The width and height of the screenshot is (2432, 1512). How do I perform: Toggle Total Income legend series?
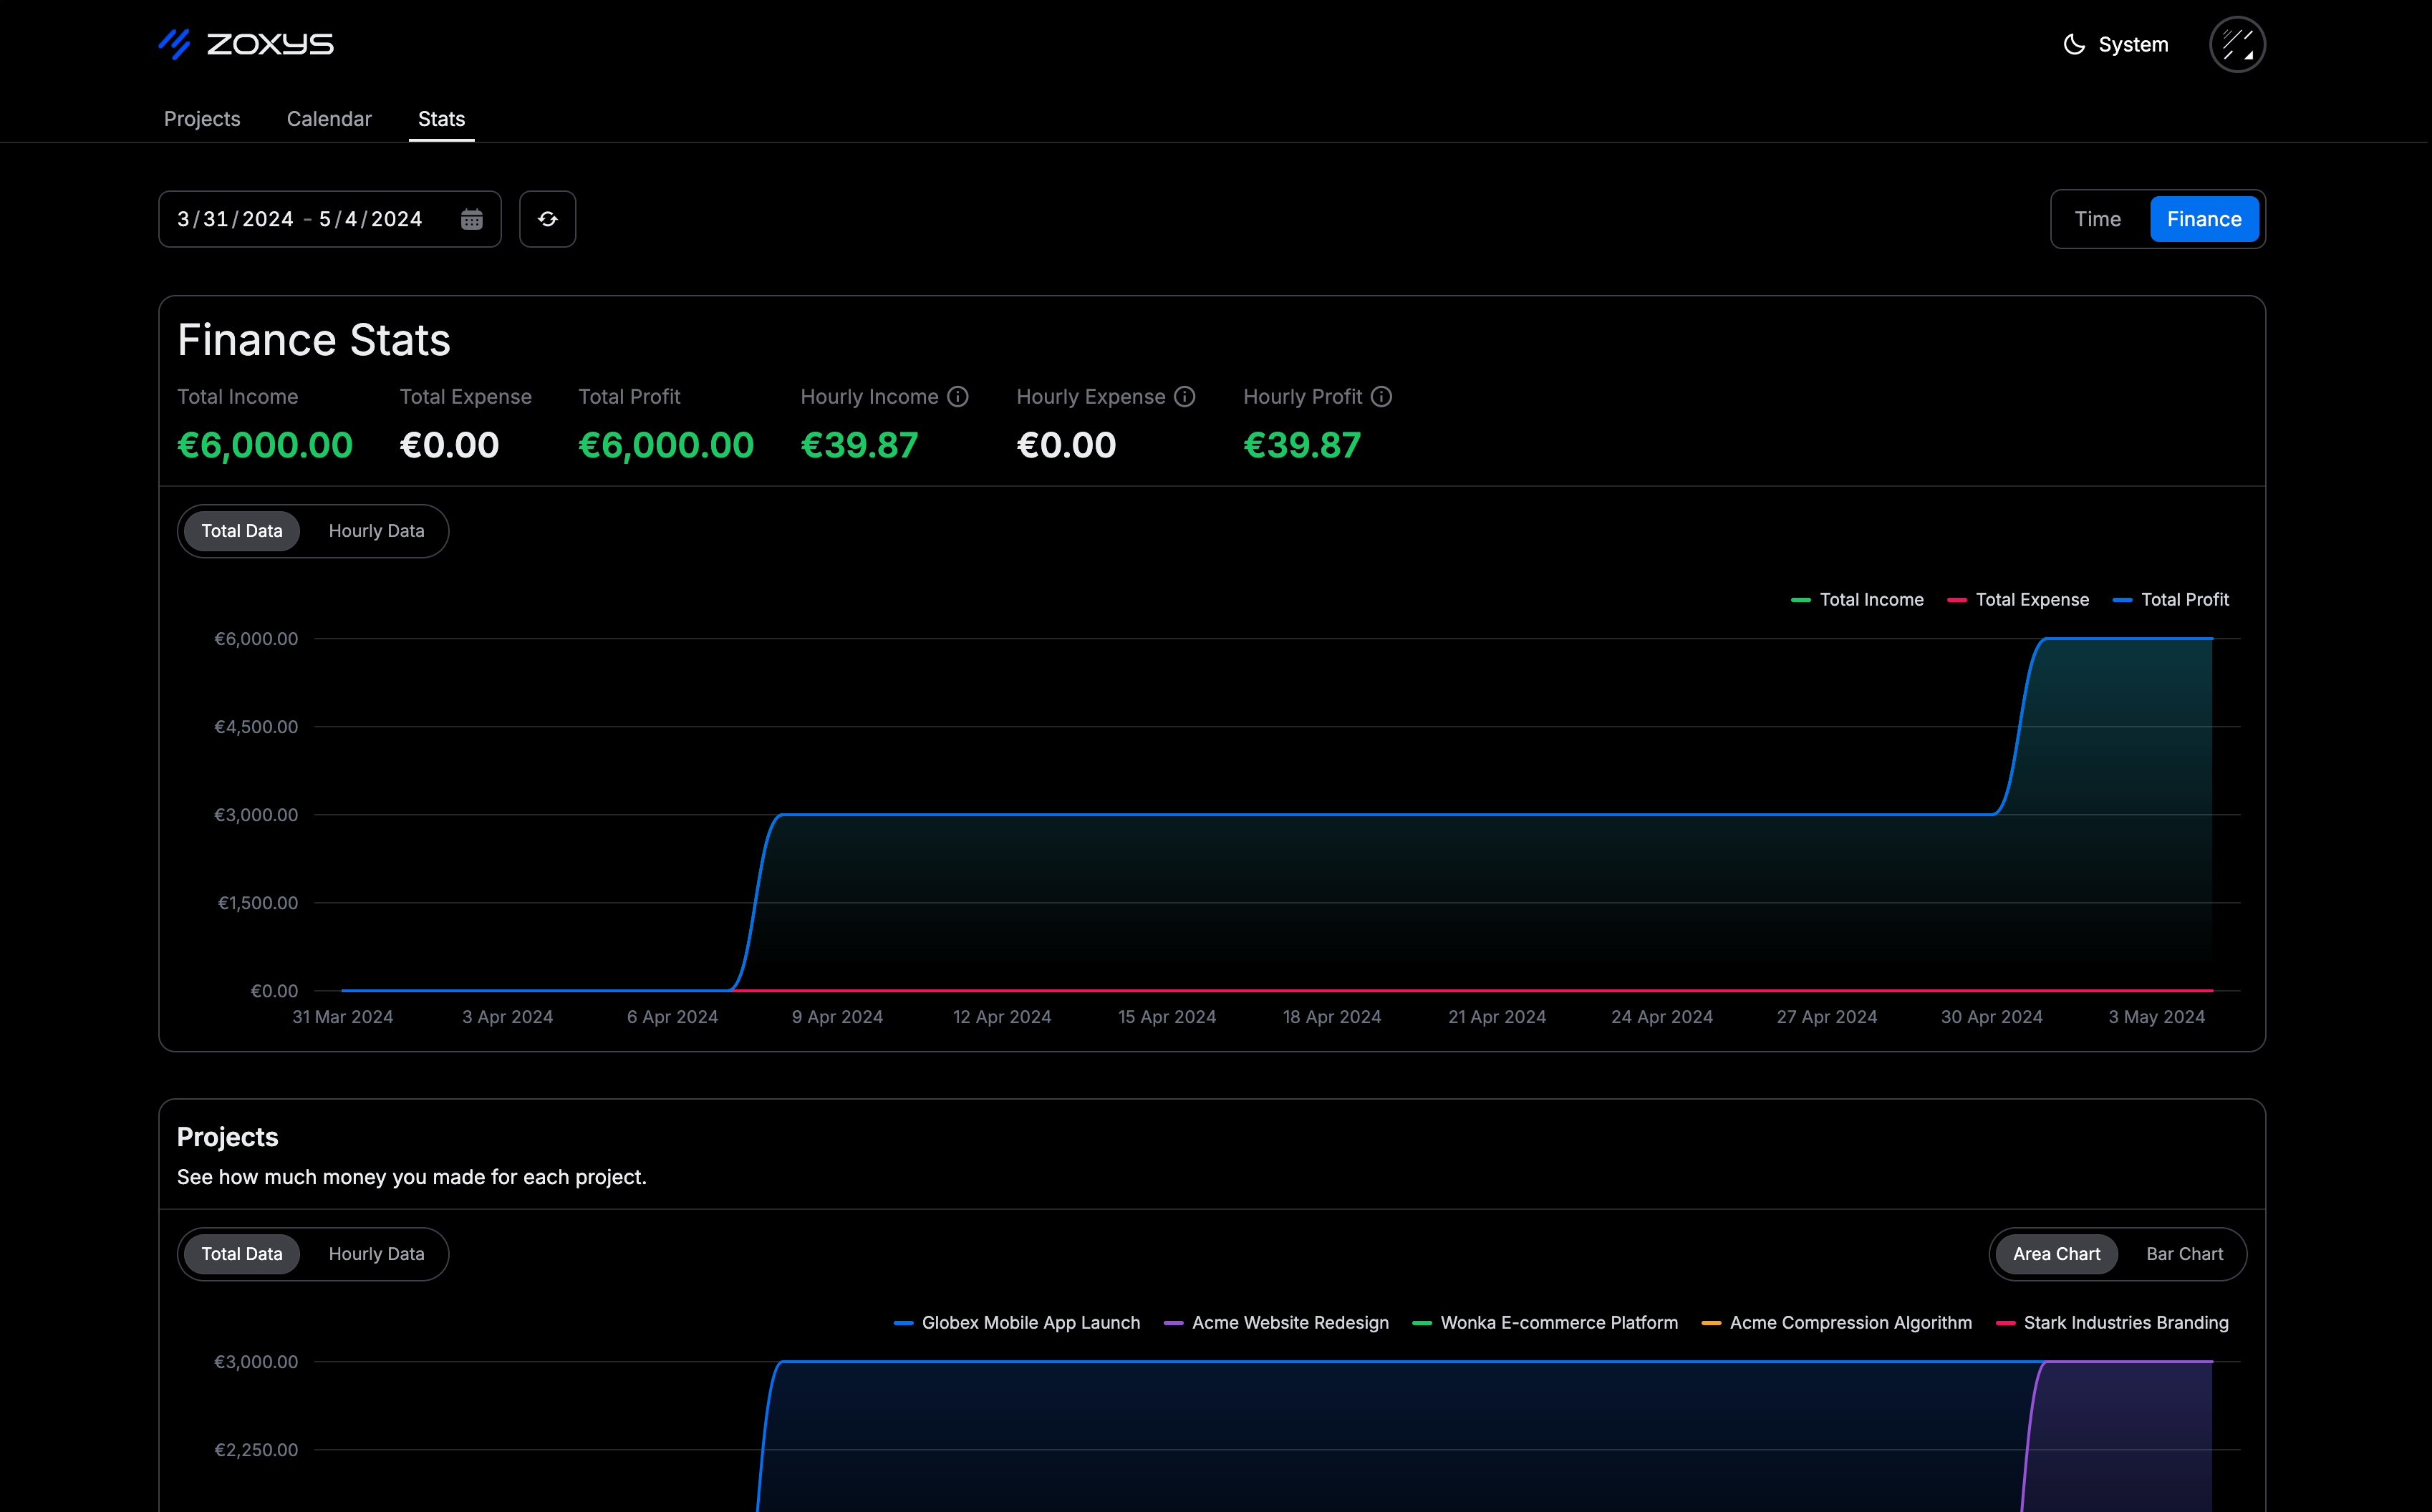[x=1857, y=600]
